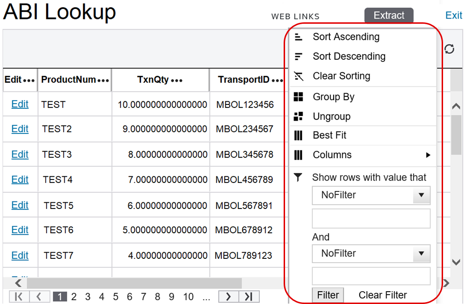Click Clear Filter in the column menu
The width and height of the screenshot is (464, 304).
383,295
